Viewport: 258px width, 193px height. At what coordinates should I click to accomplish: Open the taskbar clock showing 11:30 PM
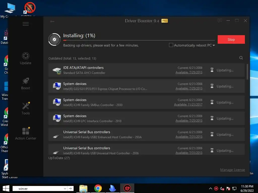(247, 188)
